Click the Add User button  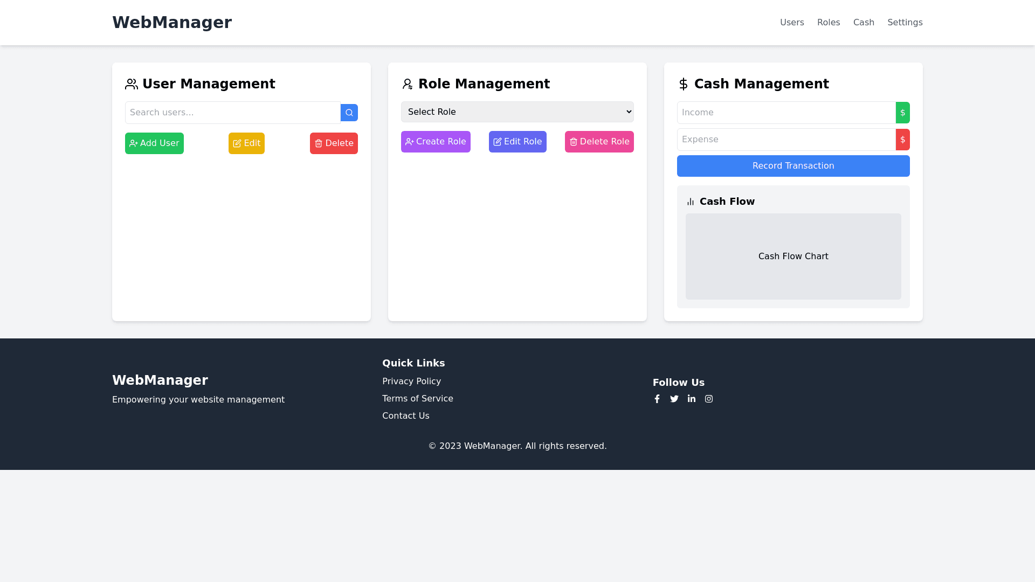(154, 143)
